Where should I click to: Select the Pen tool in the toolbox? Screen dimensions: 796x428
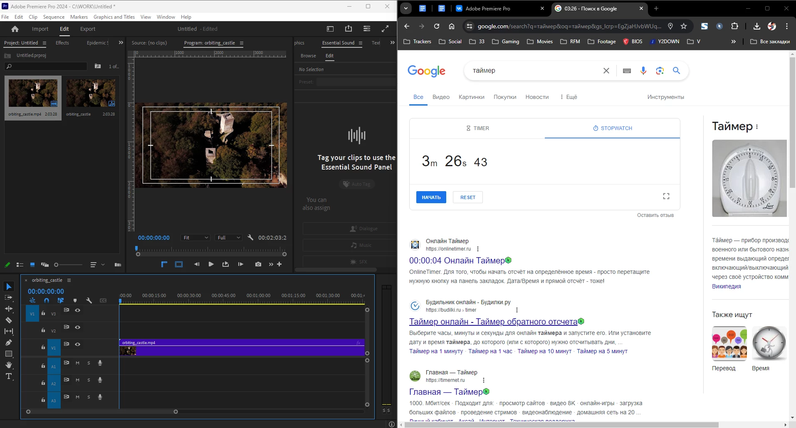8,343
